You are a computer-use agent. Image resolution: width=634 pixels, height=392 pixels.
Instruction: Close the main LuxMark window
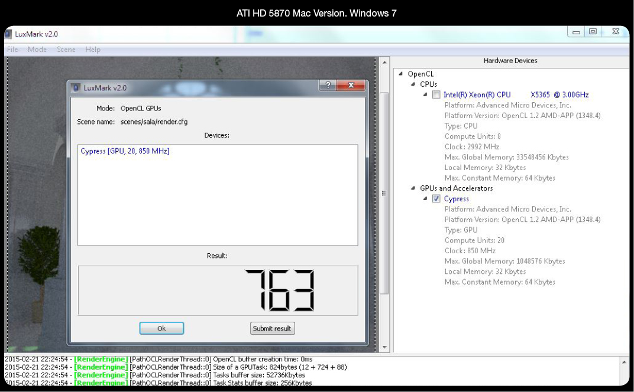click(x=616, y=31)
